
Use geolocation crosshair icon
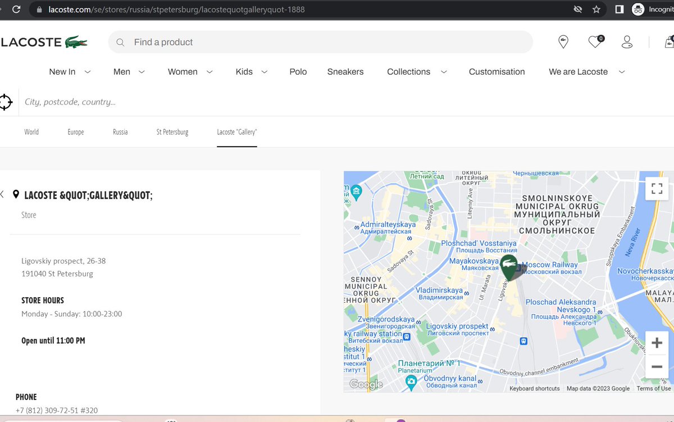pos(5,102)
